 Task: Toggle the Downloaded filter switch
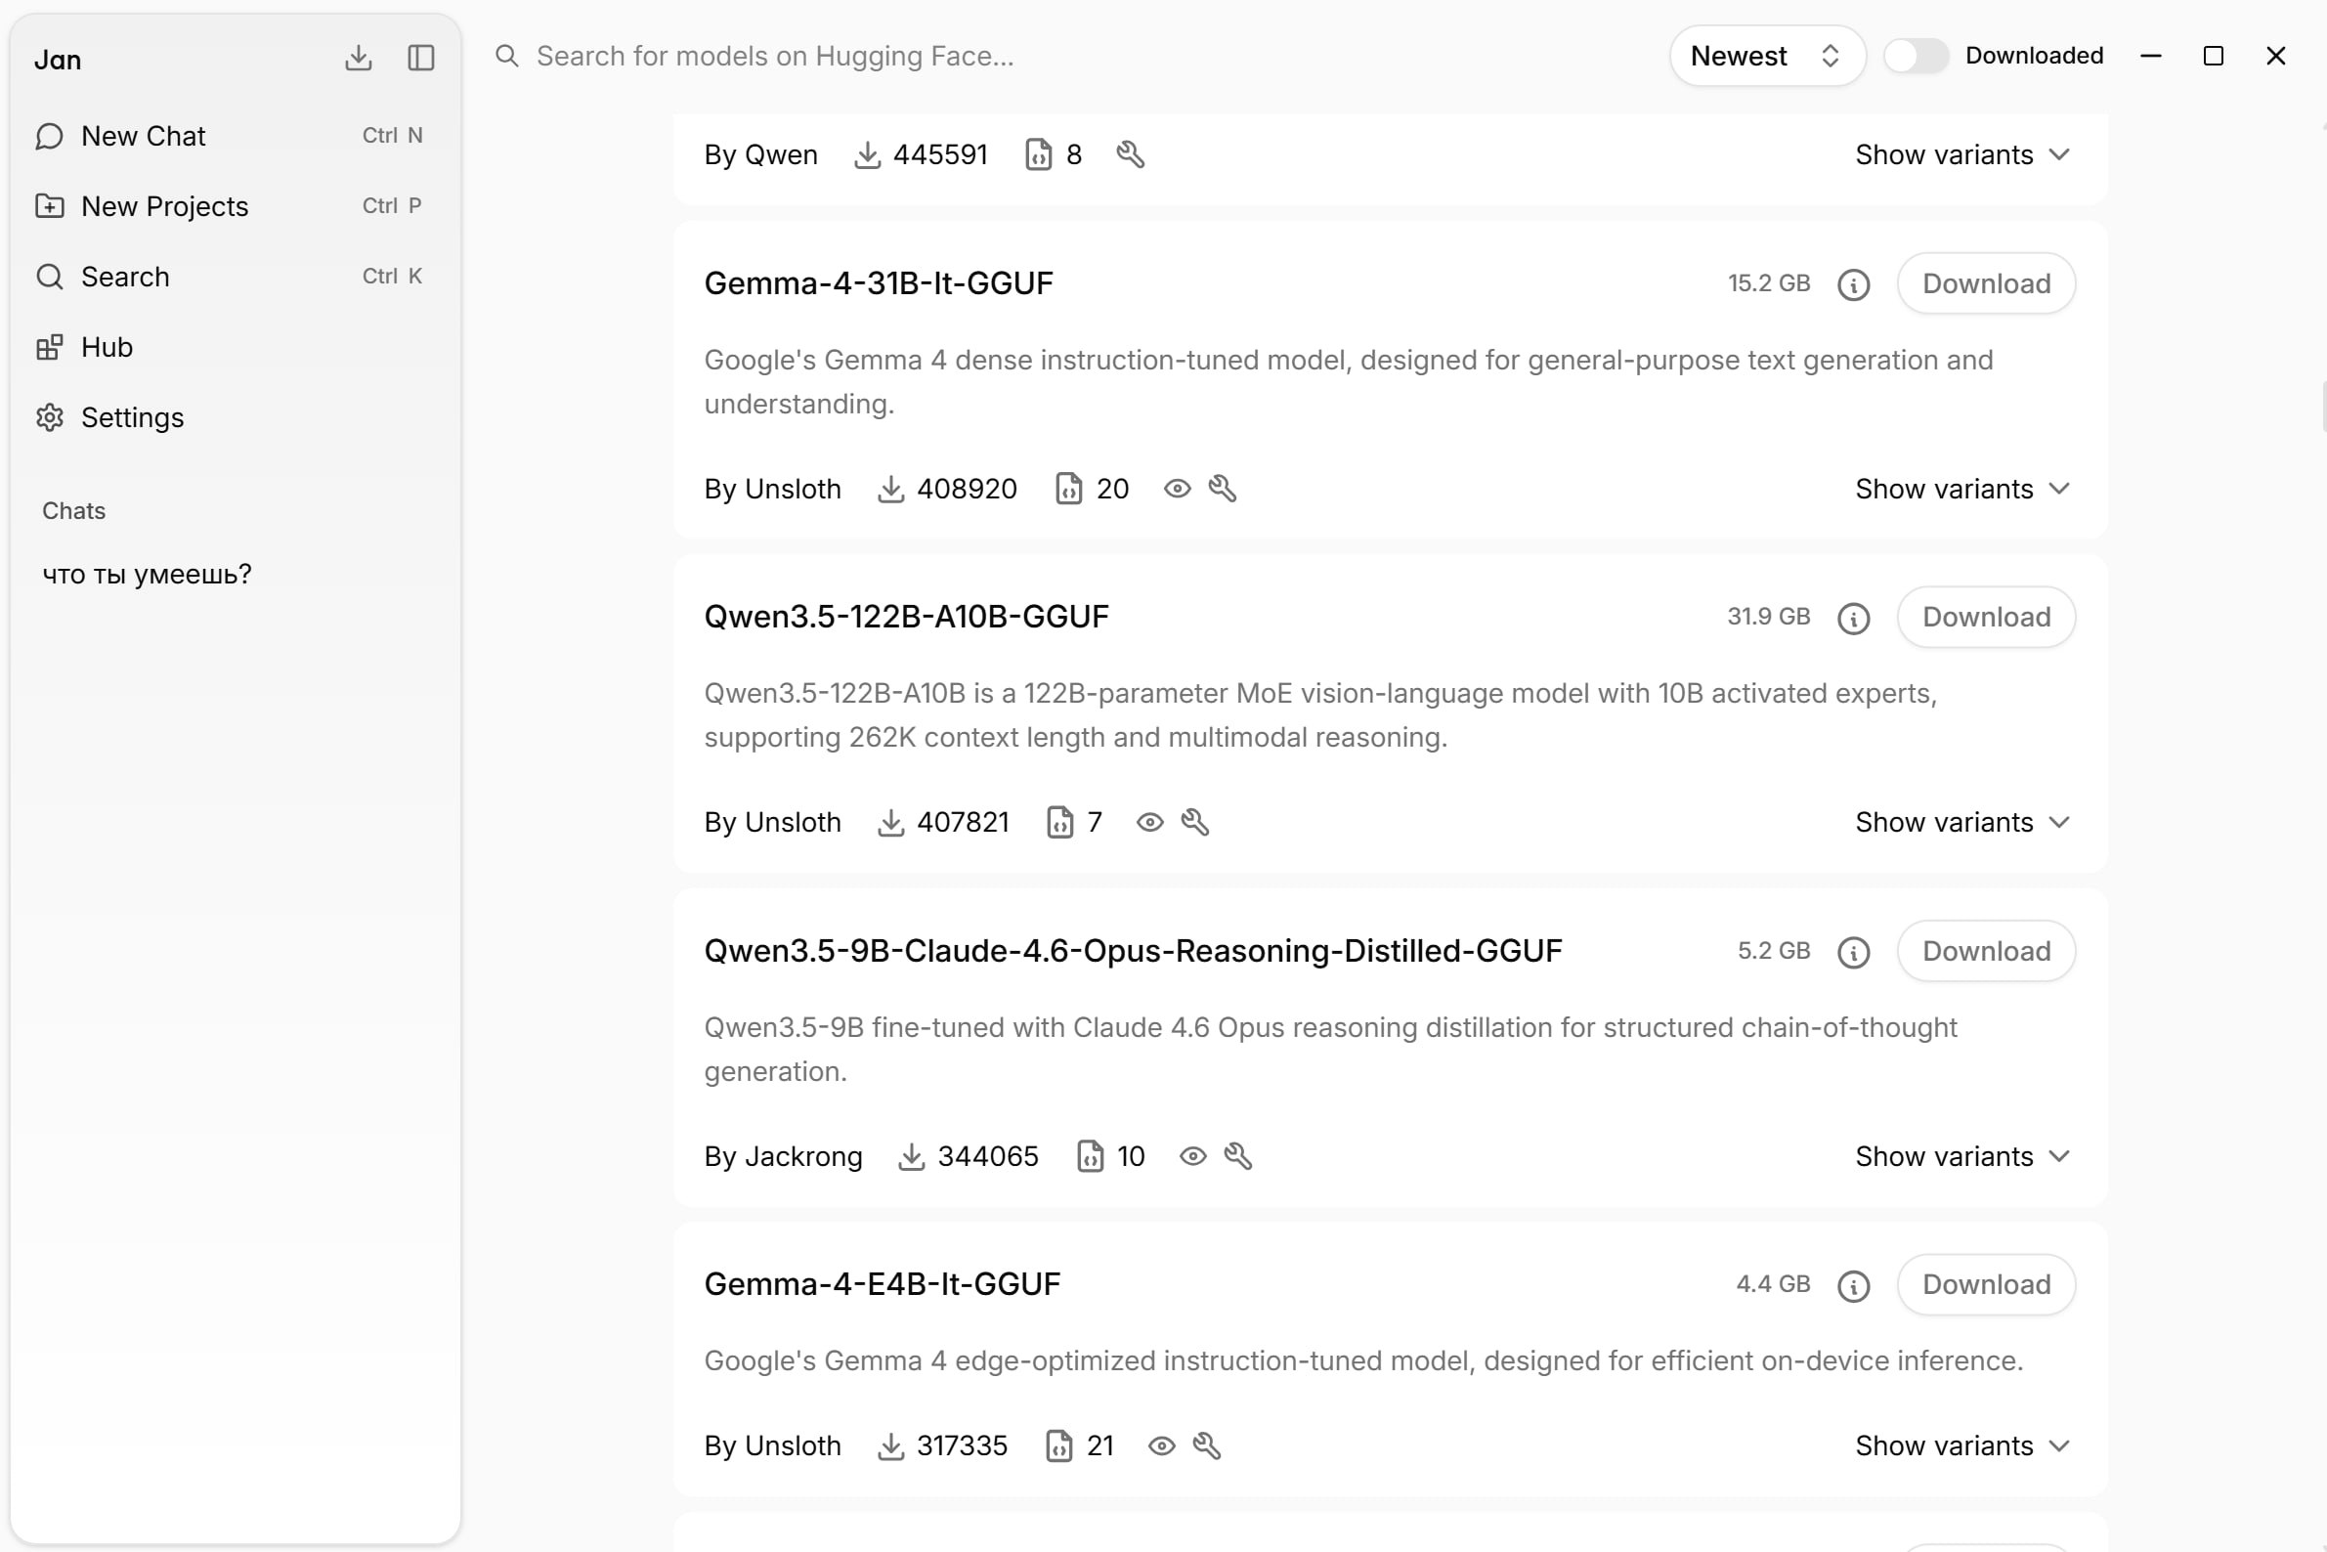pyautogui.click(x=1915, y=57)
